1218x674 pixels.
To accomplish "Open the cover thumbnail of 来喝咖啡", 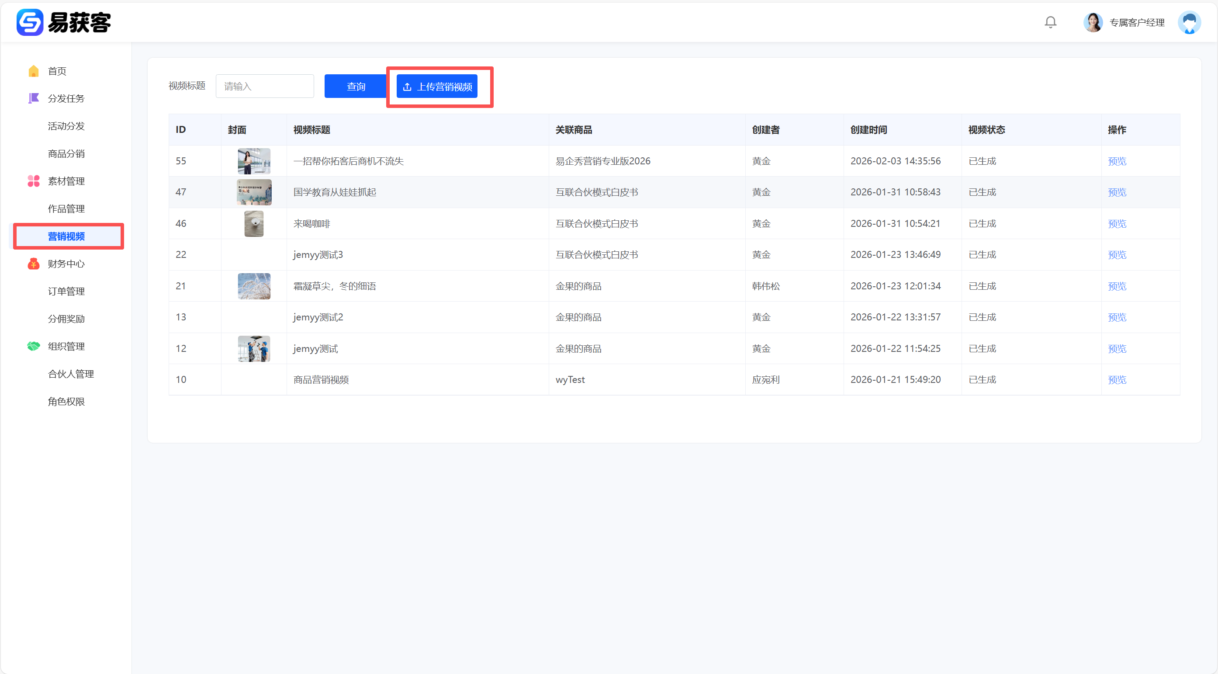I will 254,224.
